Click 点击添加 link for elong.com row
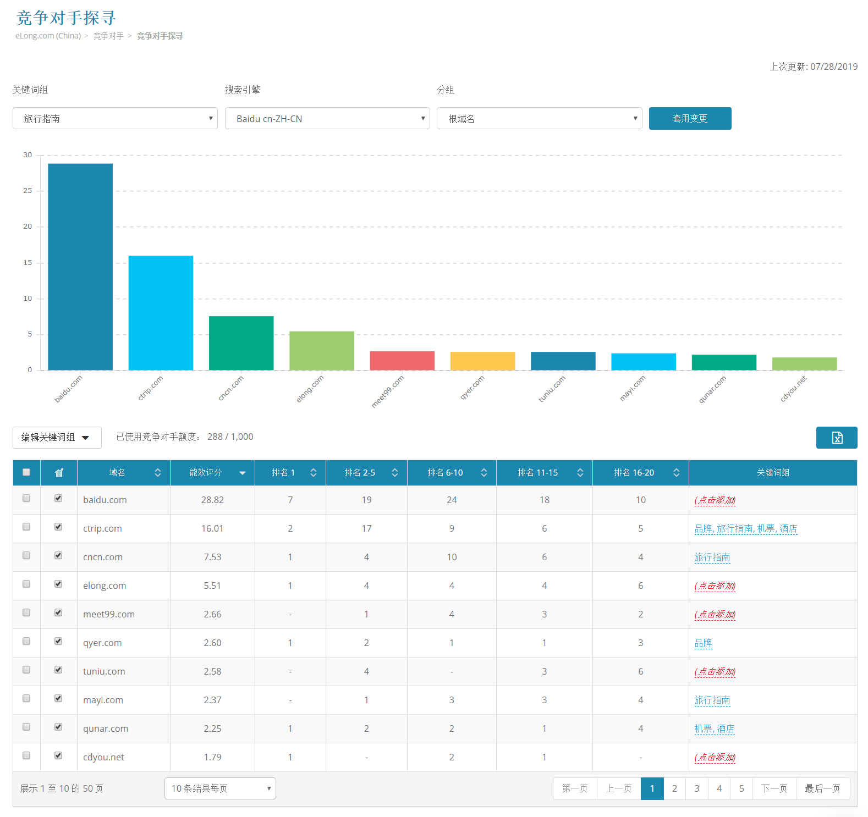The image size is (868, 817). click(715, 586)
